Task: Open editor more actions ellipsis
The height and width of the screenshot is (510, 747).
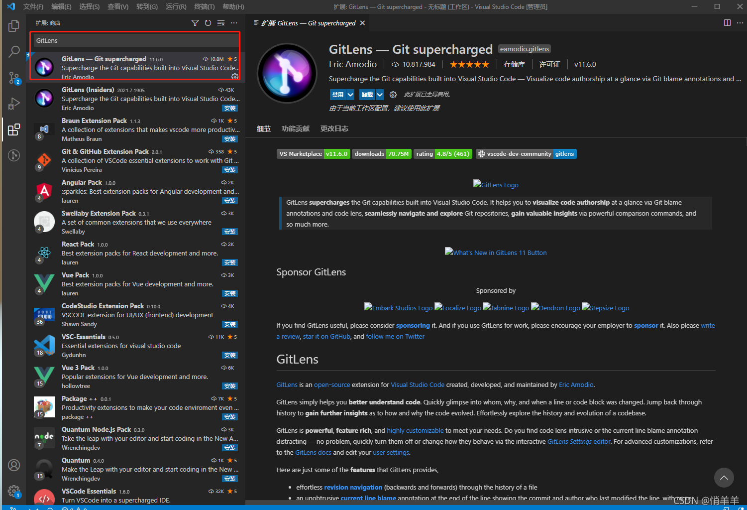Action: coord(740,23)
